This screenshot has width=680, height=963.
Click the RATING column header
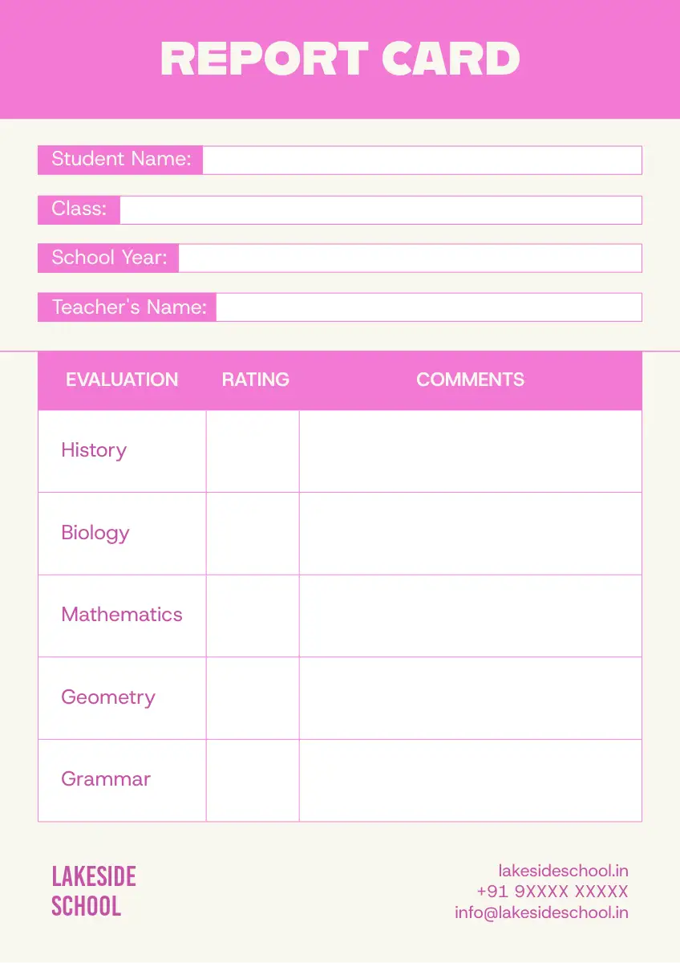pos(255,380)
